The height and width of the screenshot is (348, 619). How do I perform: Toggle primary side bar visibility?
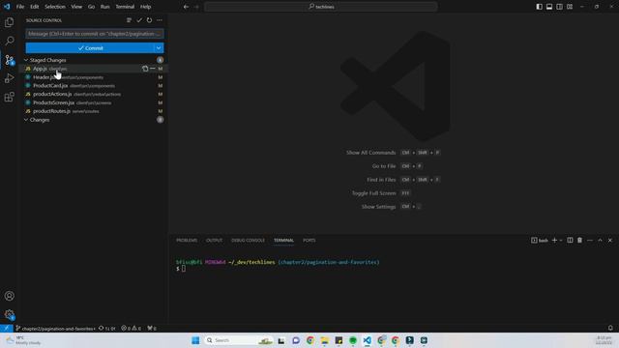(540, 7)
